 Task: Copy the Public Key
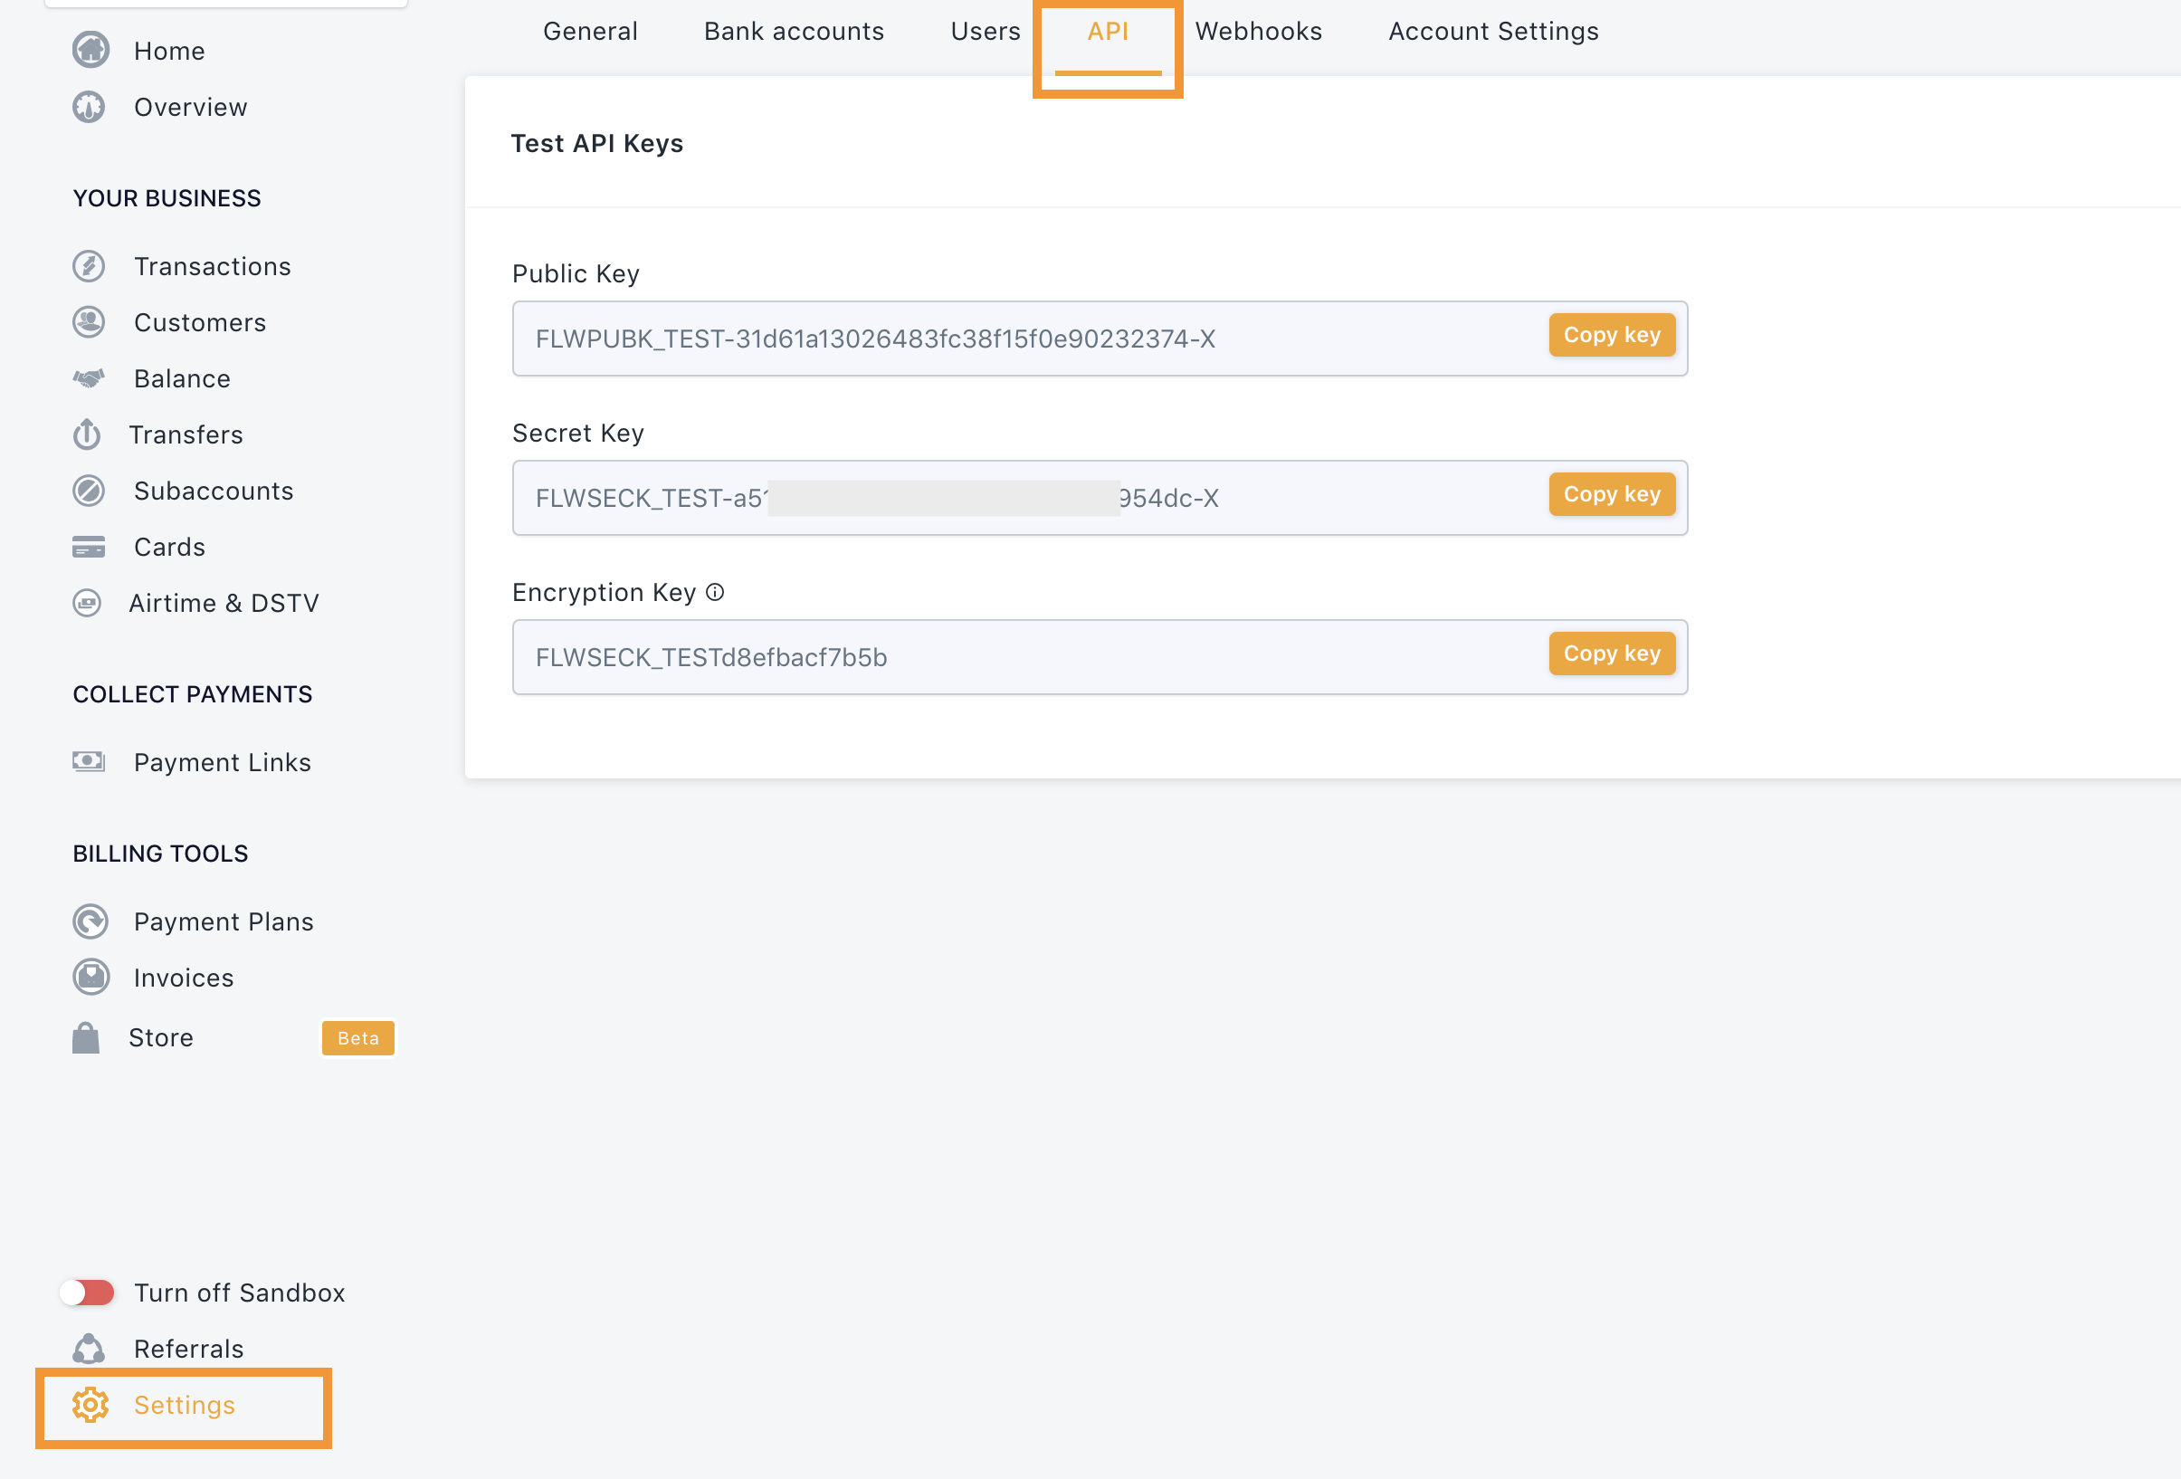click(1612, 335)
